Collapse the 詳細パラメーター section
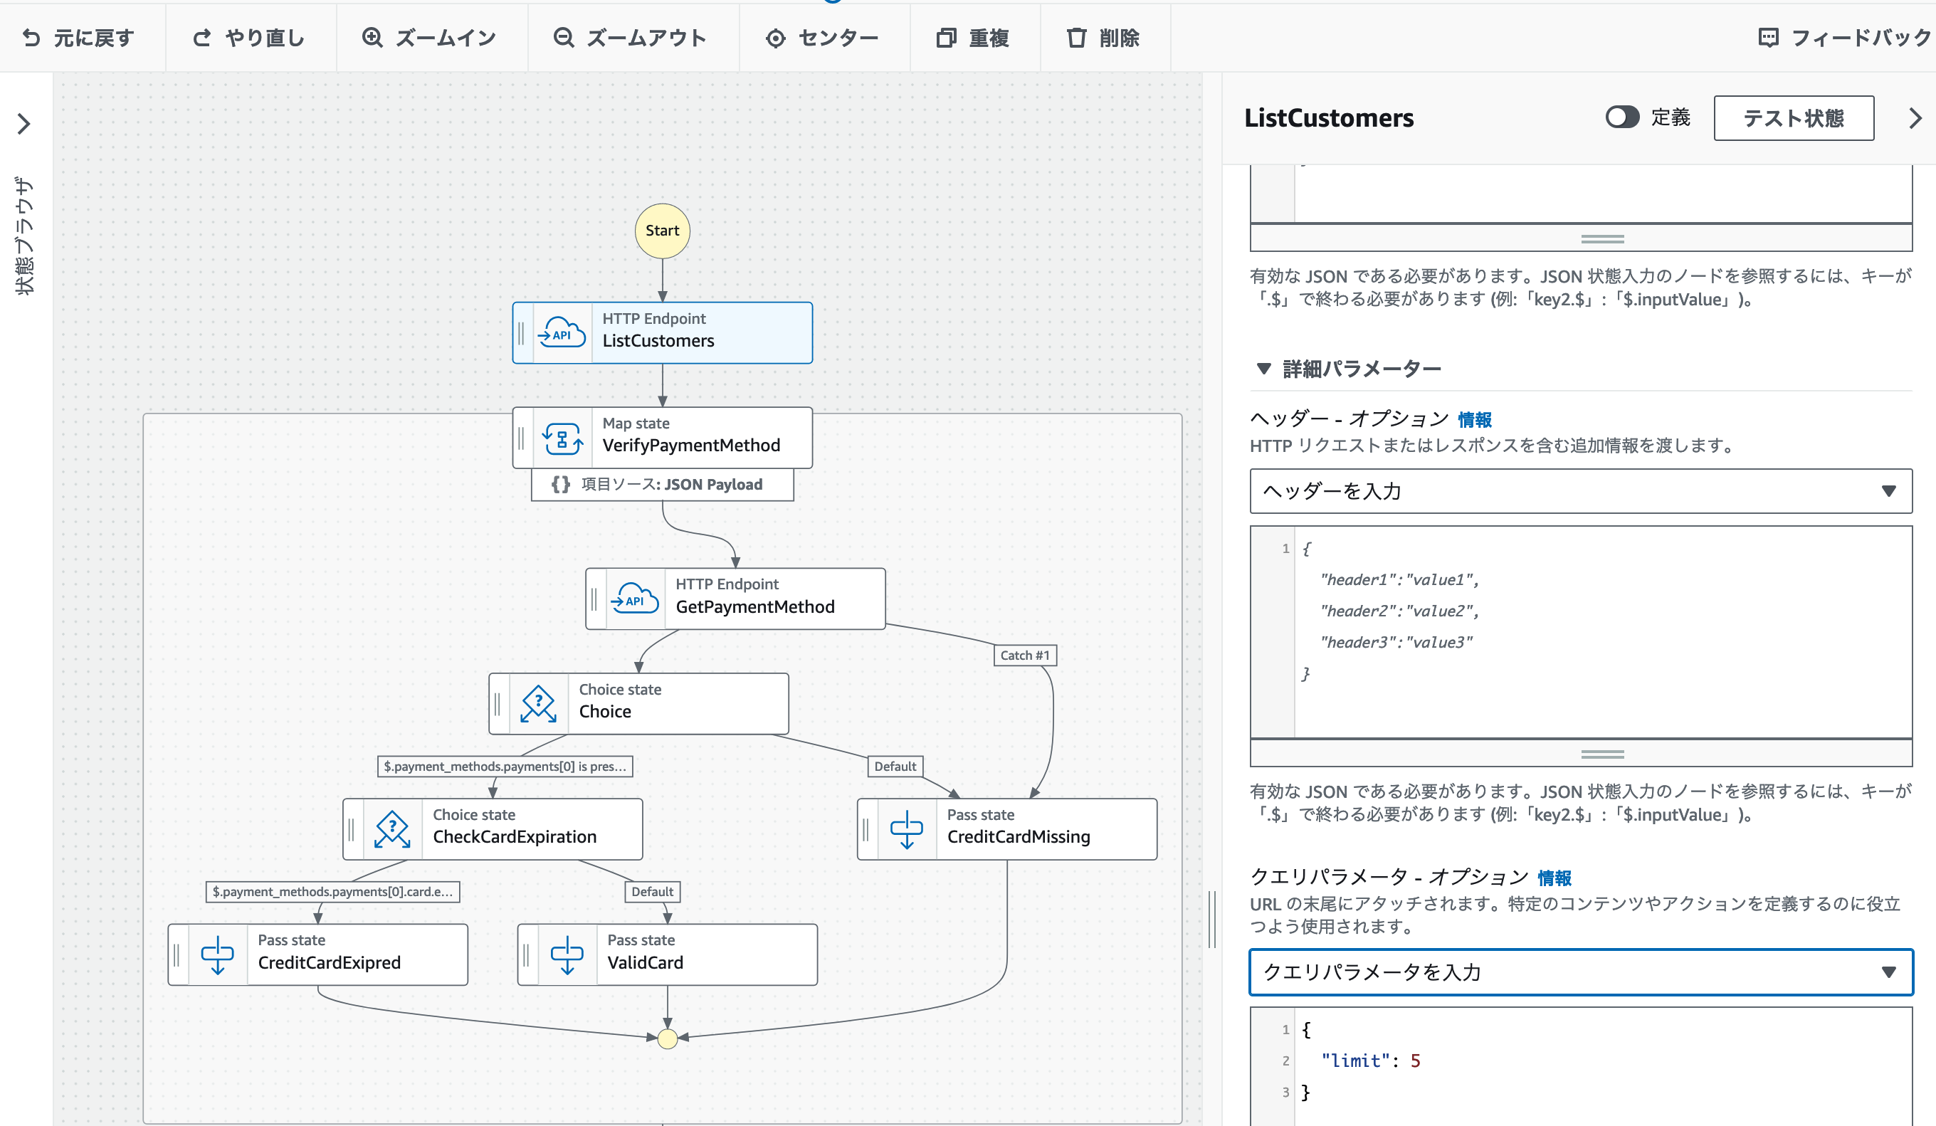Image resolution: width=1936 pixels, height=1126 pixels. pos(1264,369)
